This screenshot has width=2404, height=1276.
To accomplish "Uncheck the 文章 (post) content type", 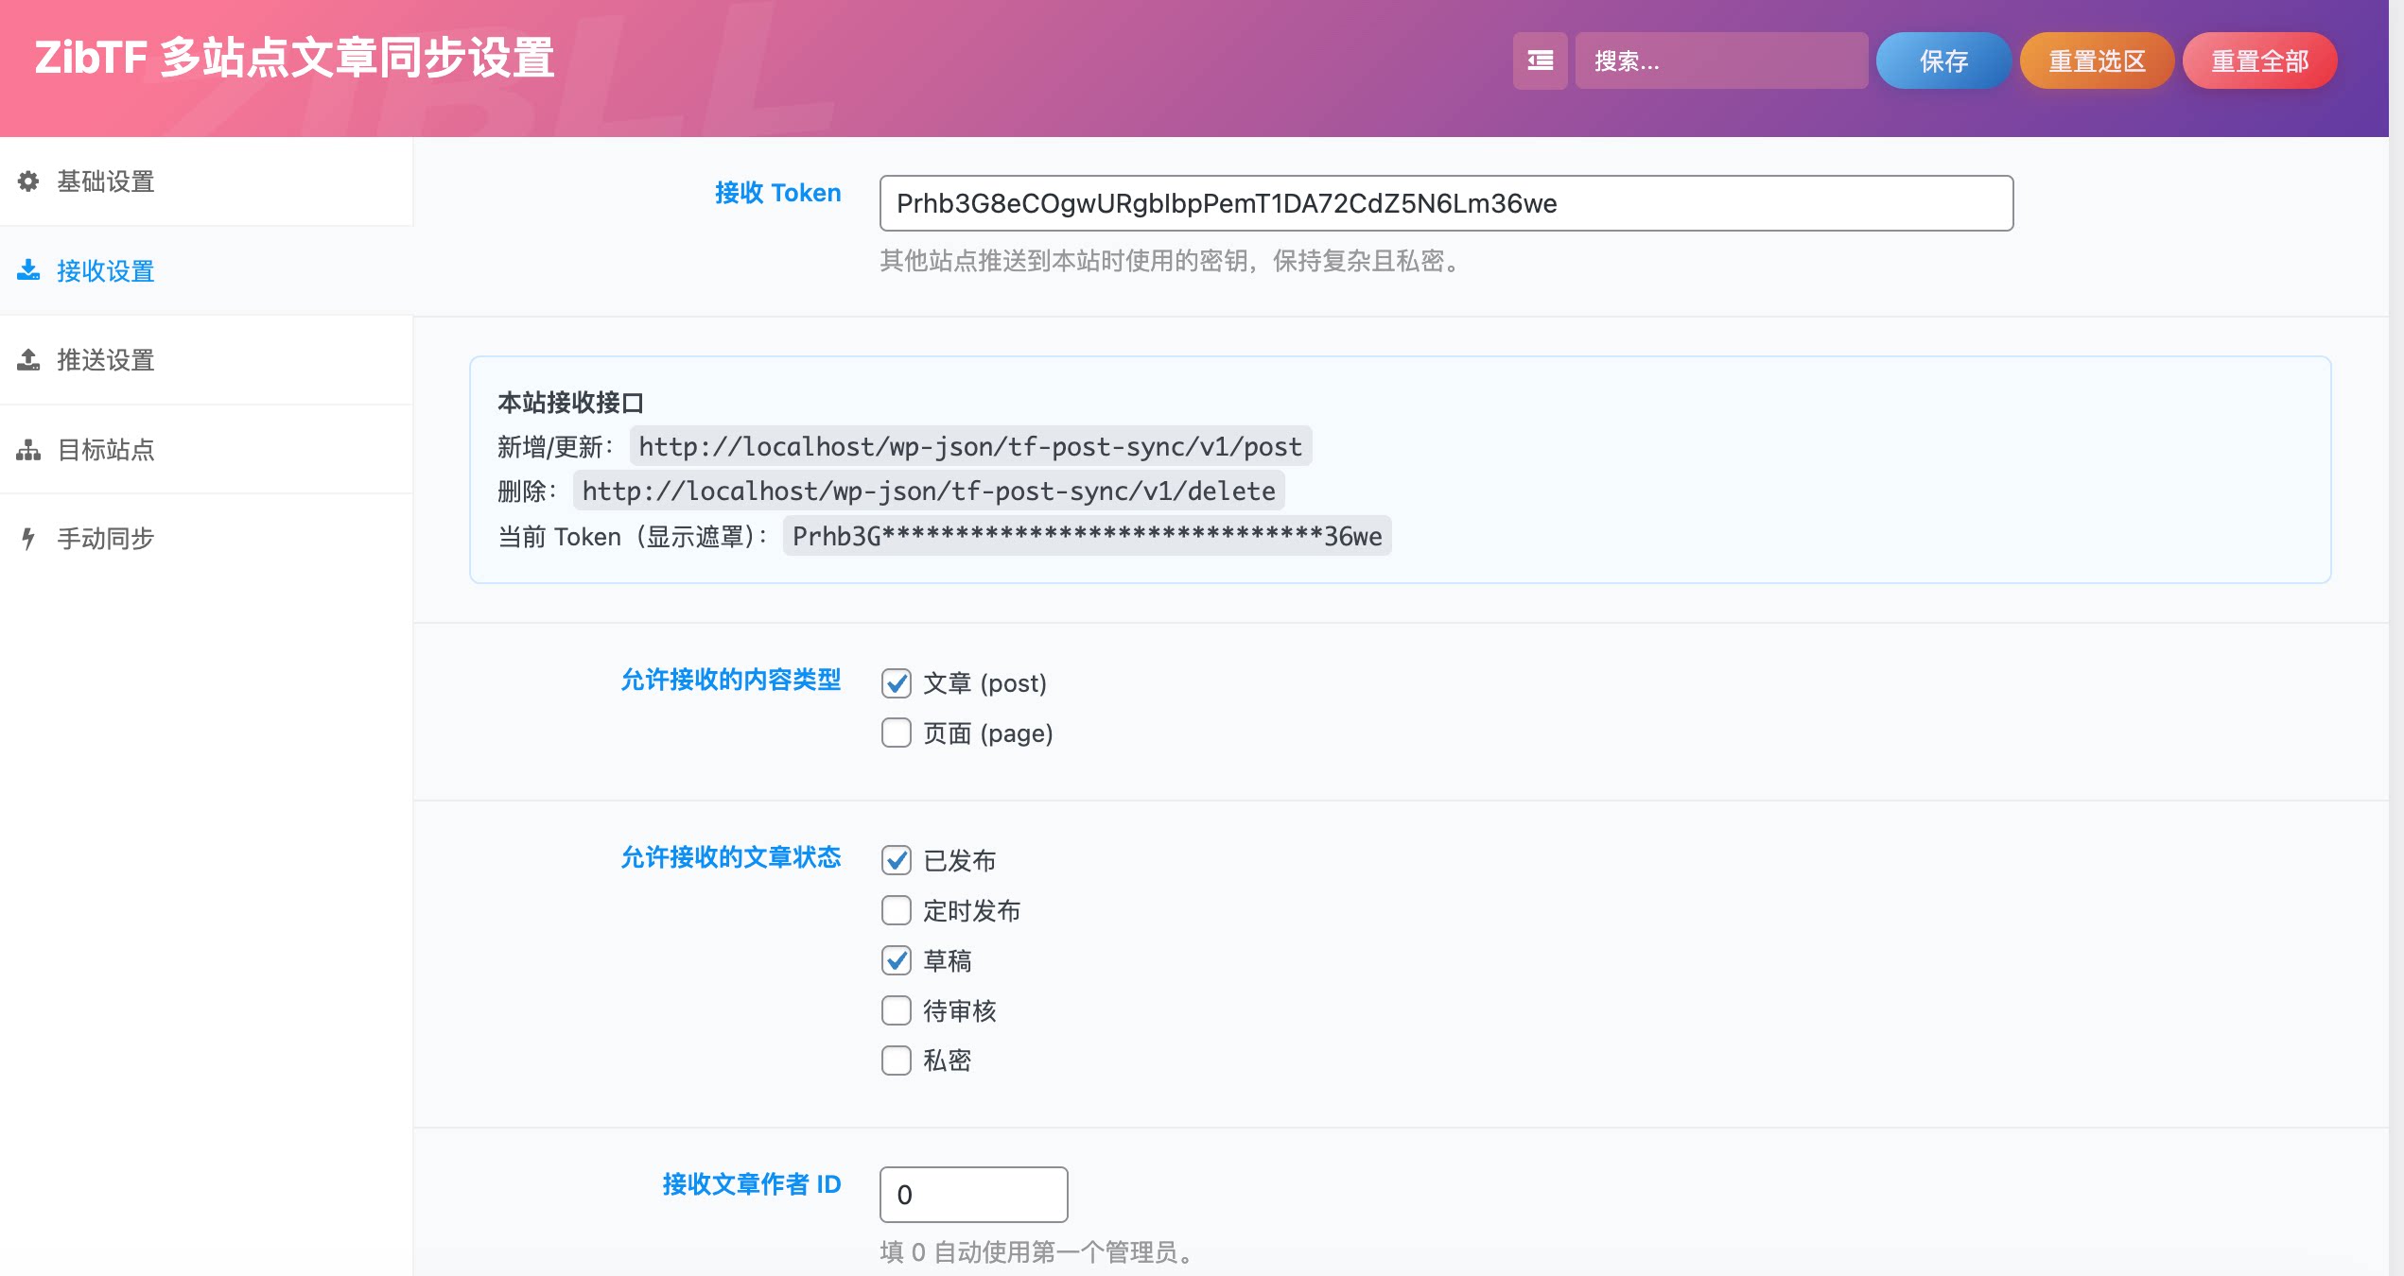I will [x=896, y=682].
